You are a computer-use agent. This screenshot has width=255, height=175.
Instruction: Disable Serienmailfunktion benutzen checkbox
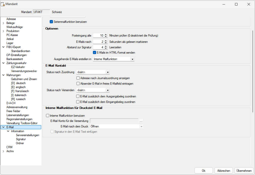51,22
